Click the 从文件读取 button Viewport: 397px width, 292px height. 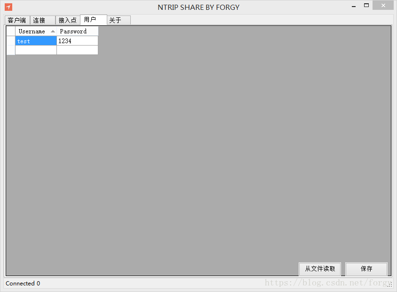pyautogui.click(x=320, y=269)
